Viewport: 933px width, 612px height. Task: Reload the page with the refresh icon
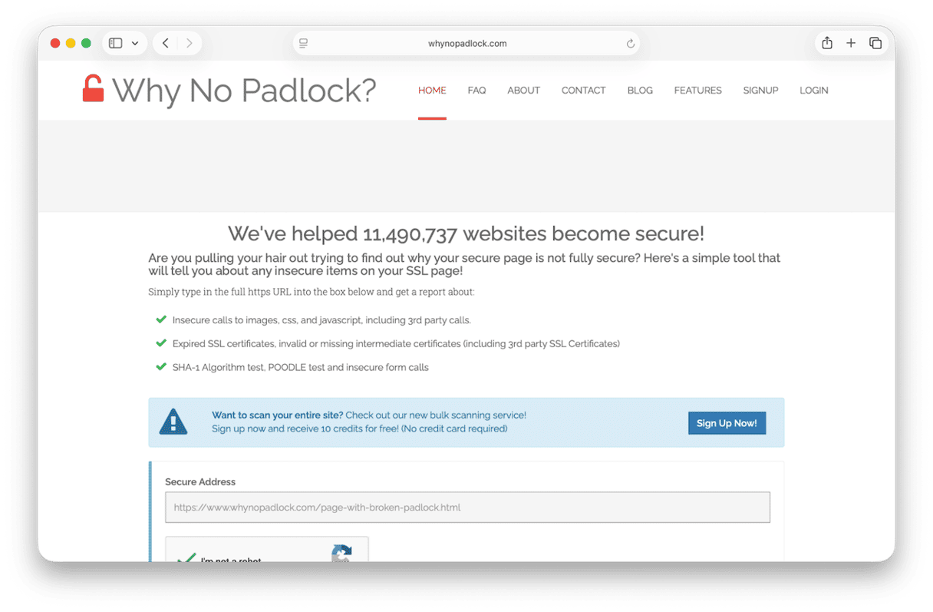pyautogui.click(x=631, y=44)
